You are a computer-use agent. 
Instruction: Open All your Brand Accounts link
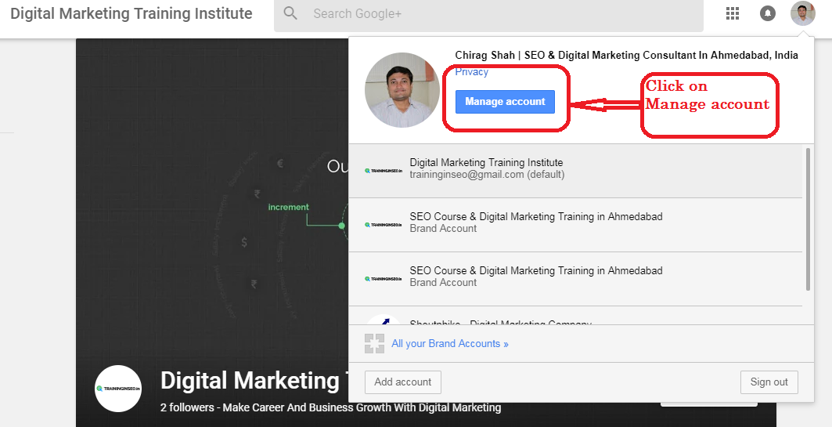point(449,344)
